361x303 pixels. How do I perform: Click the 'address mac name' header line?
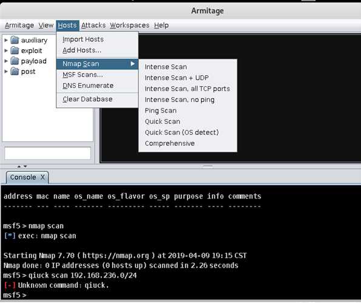tap(132, 196)
